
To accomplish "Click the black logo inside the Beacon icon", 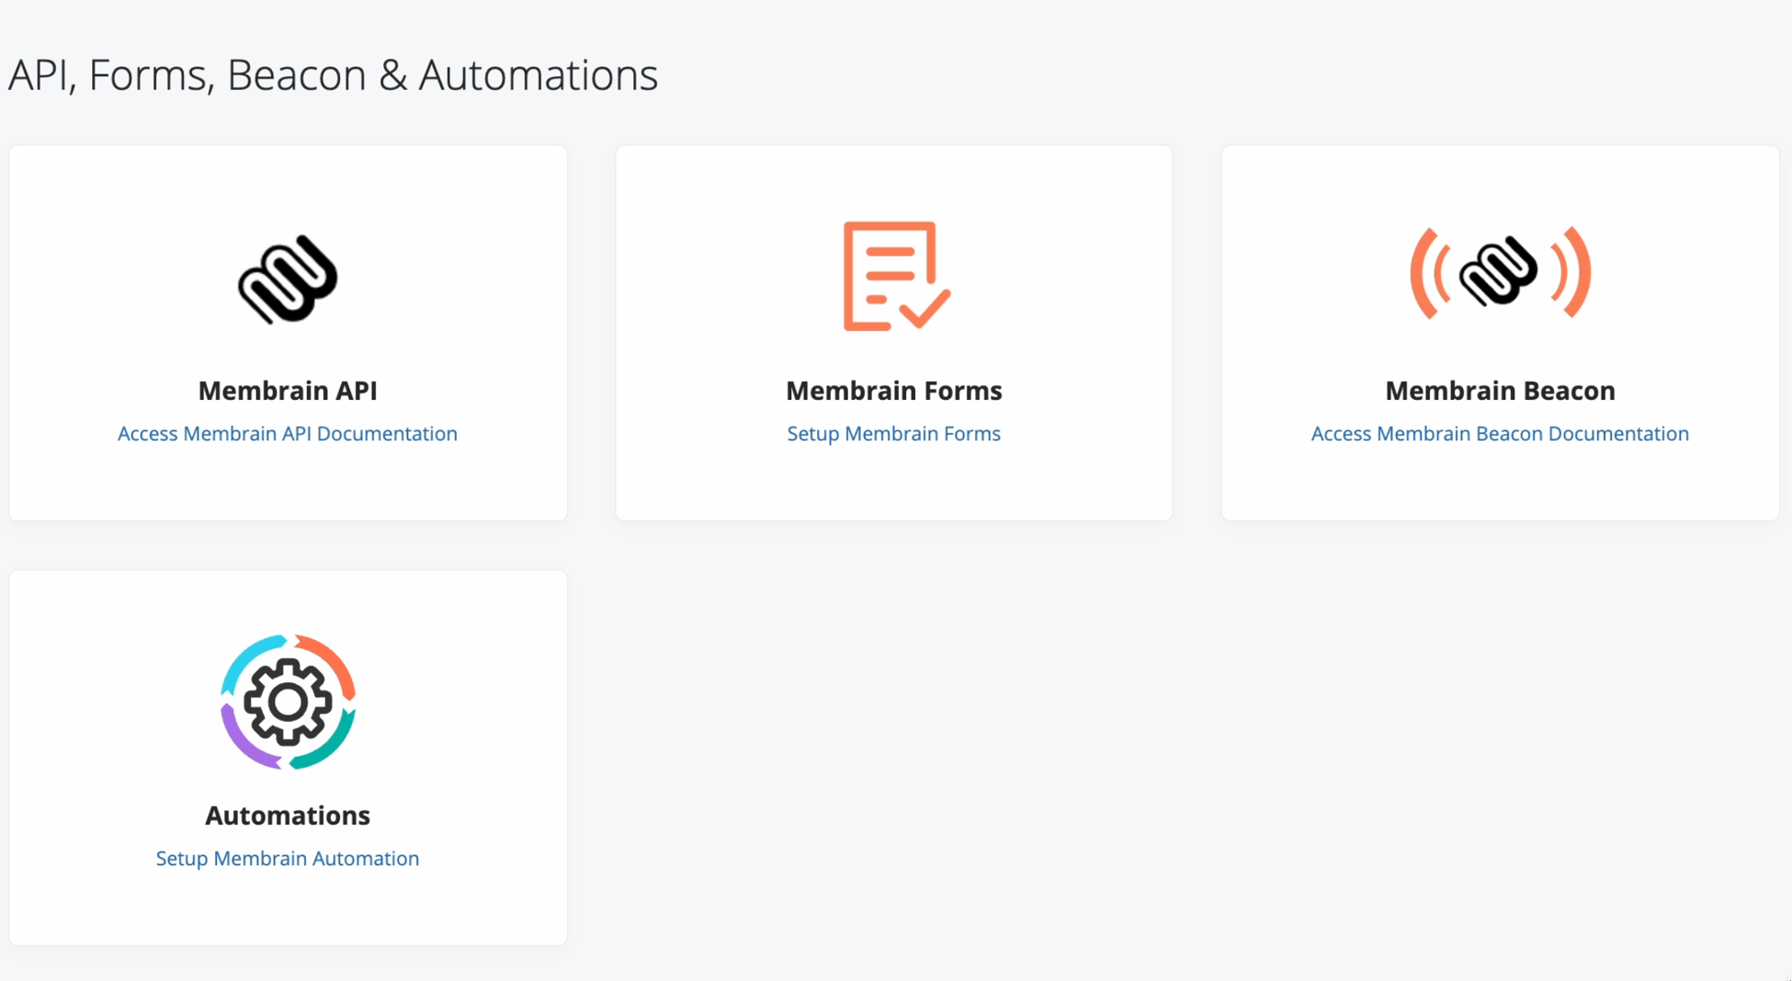I will pyautogui.click(x=1498, y=273).
